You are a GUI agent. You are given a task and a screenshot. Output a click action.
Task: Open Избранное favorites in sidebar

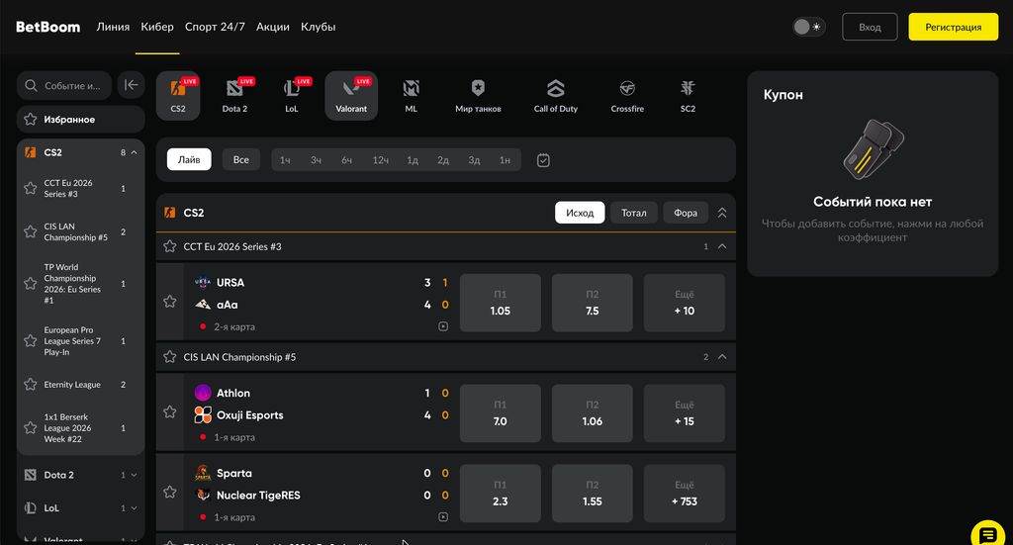click(81, 120)
